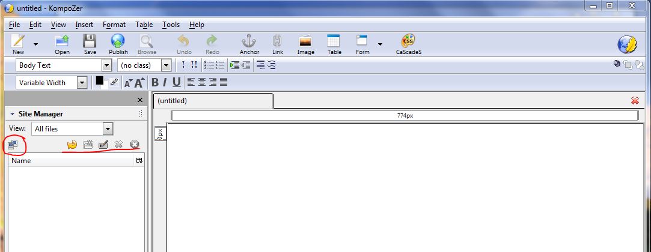
Task: Indent text with green arrow icon
Action: point(235,65)
